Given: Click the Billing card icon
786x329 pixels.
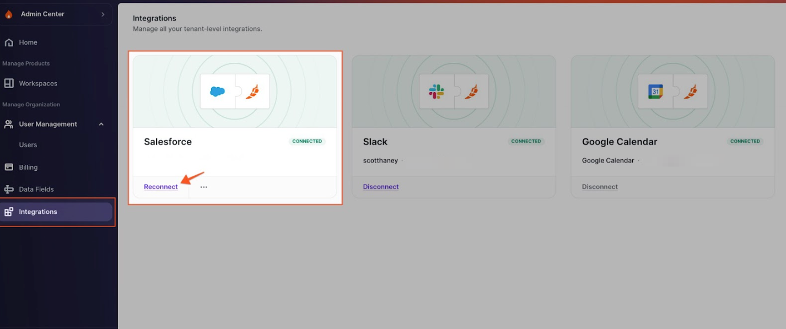Looking at the screenshot, I should point(9,167).
